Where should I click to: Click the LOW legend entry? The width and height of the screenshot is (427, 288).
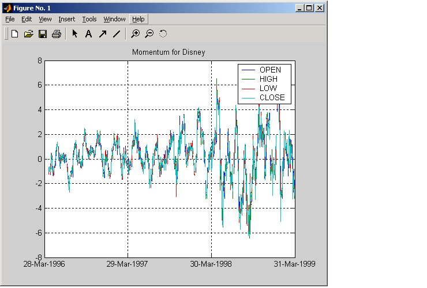click(268, 88)
